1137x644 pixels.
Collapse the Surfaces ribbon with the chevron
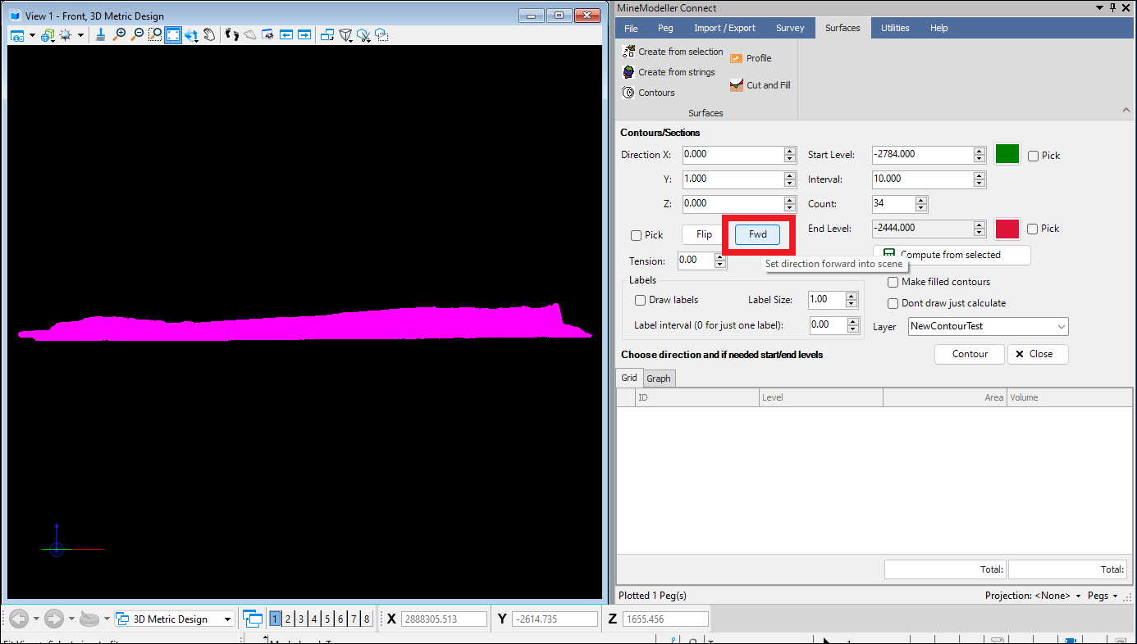(1126, 109)
